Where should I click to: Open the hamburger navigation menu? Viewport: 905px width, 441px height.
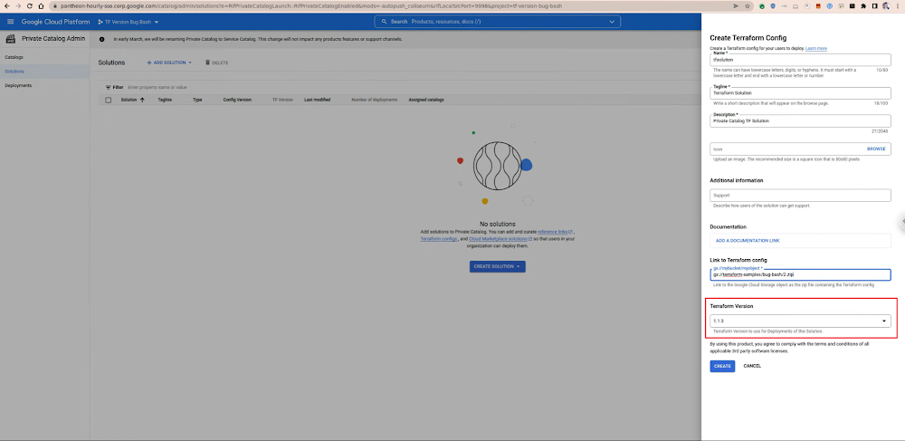coord(10,21)
